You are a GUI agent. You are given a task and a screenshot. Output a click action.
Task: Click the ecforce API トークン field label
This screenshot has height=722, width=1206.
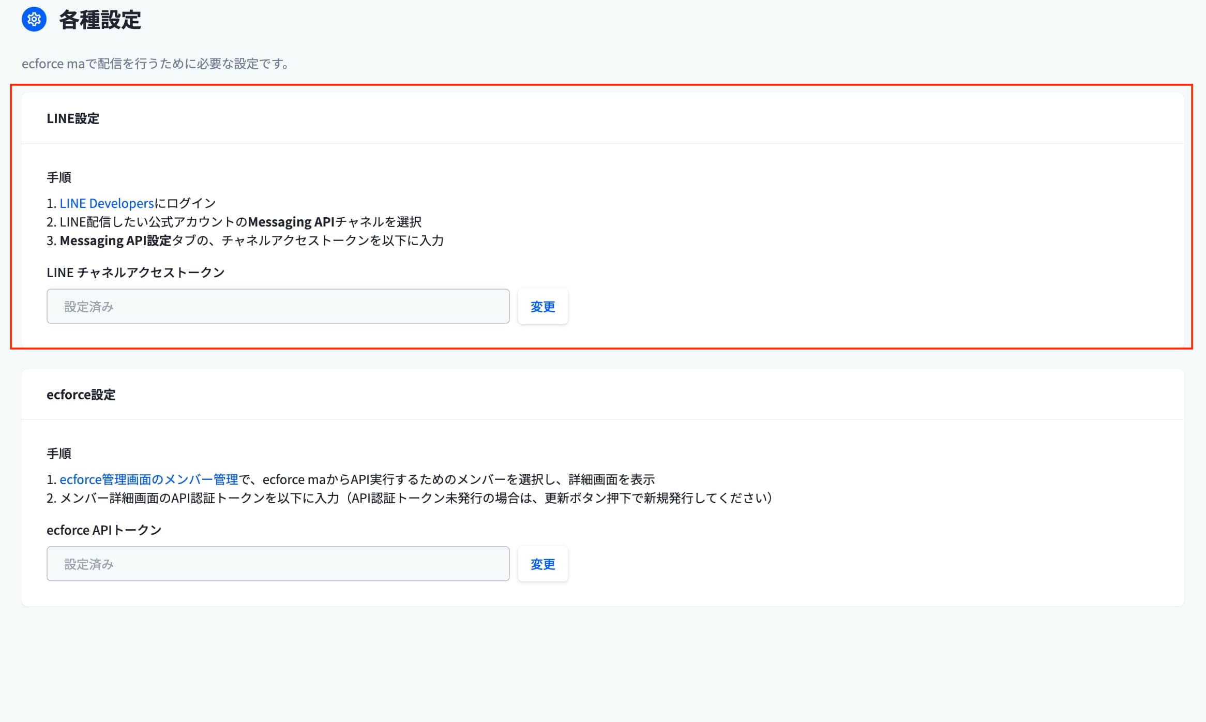point(104,530)
